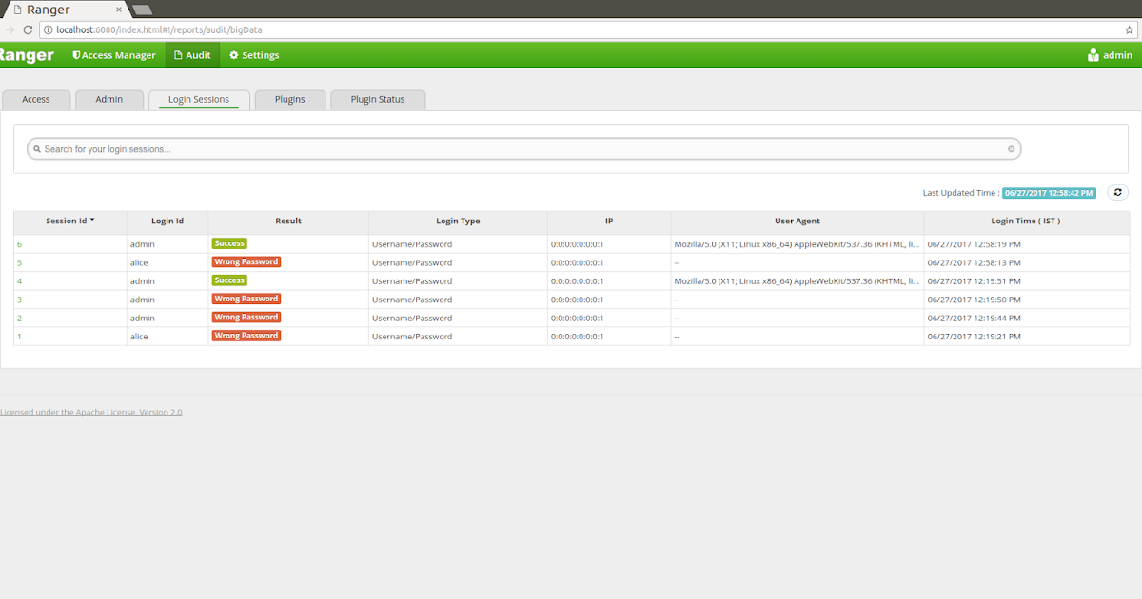Viewport: 1142px width, 599px height.
Task: Click the site information icon in address bar
Action: (x=48, y=29)
